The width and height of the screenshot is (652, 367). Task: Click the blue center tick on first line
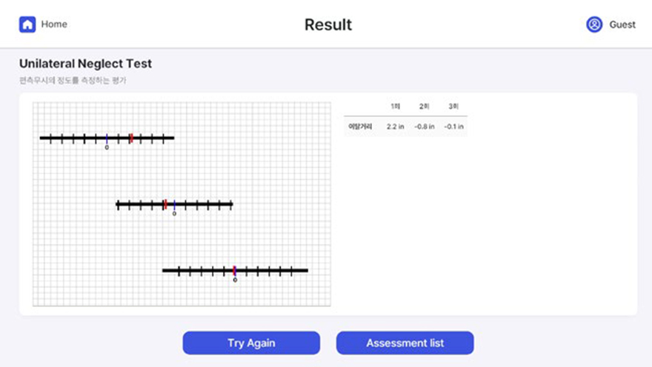pyautogui.click(x=107, y=138)
